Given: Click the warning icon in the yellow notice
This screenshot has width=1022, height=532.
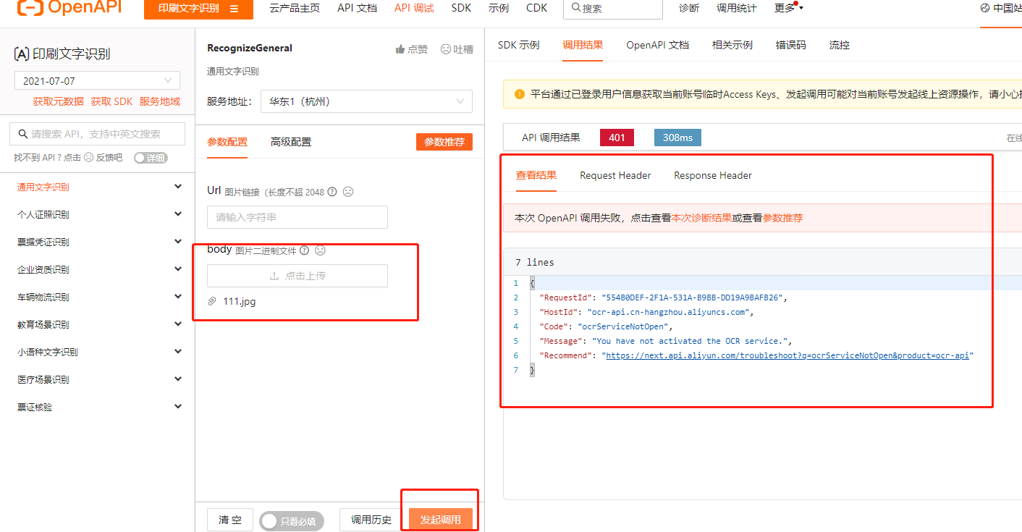Looking at the screenshot, I should click(519, 94).
